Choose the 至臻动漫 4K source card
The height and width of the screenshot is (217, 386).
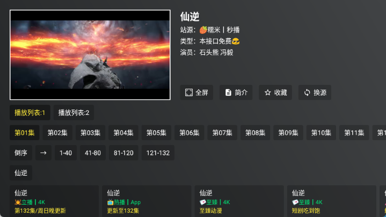point(239,201)
